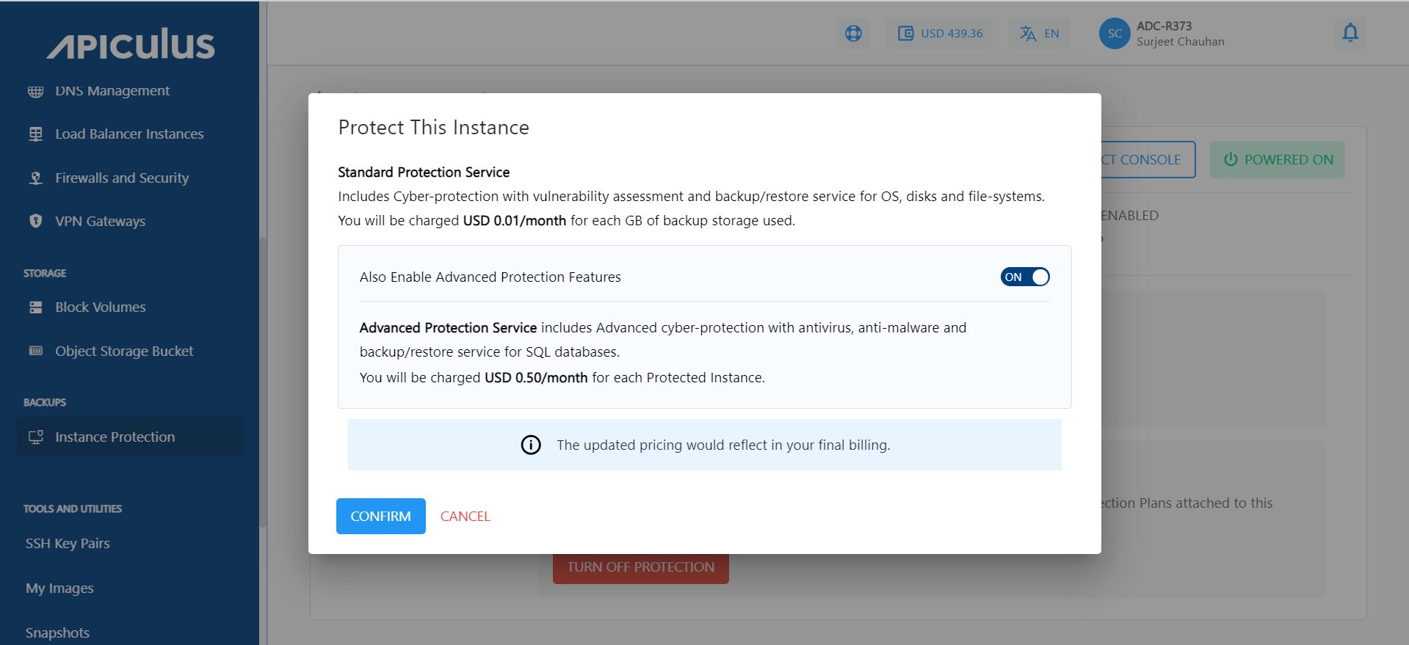
Task: Go to Object Storage Bucket
Action: 124,351
